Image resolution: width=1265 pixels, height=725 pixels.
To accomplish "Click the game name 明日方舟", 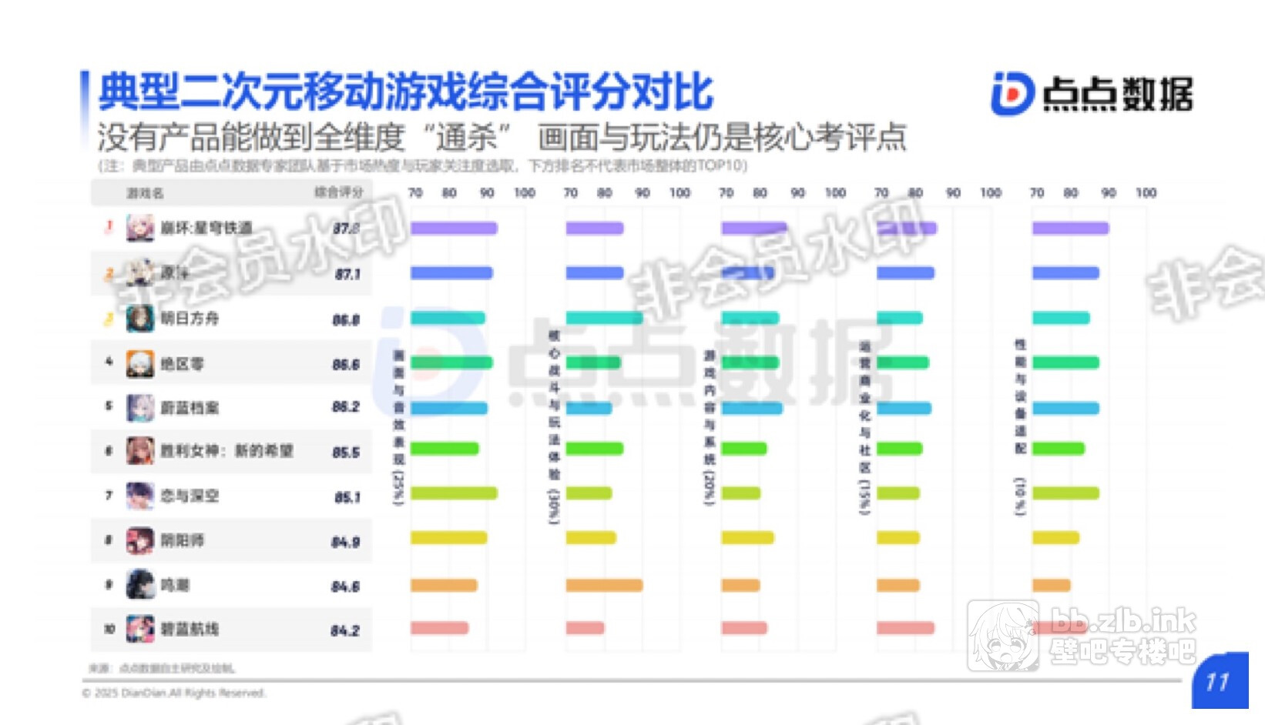I will [x=190, y=318].
